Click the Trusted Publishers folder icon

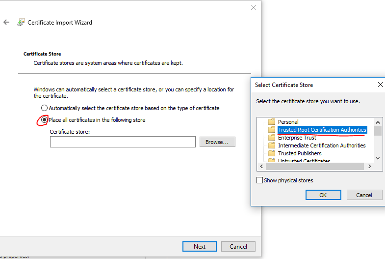pos(272,153)
